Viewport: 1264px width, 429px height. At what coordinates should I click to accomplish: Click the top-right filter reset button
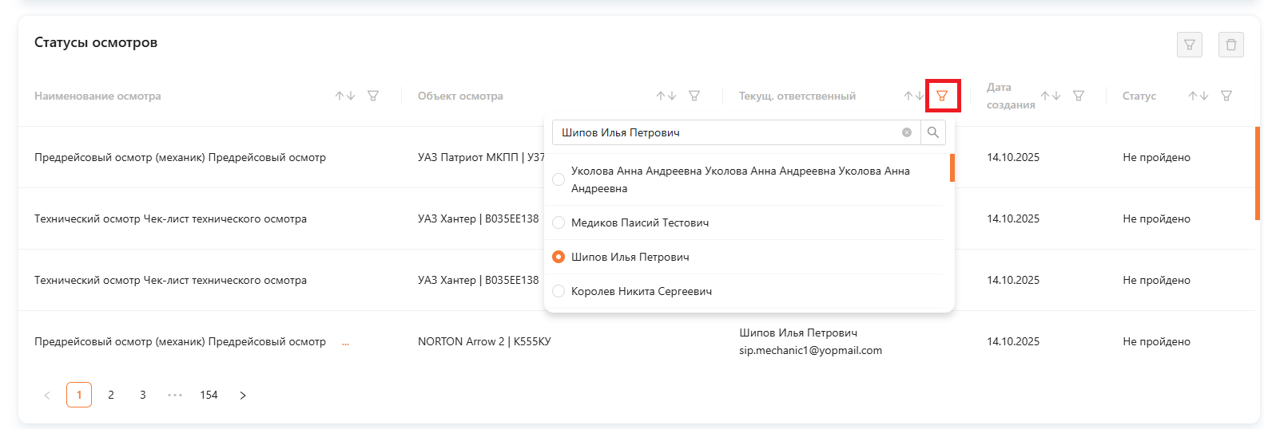(1189, 45)
